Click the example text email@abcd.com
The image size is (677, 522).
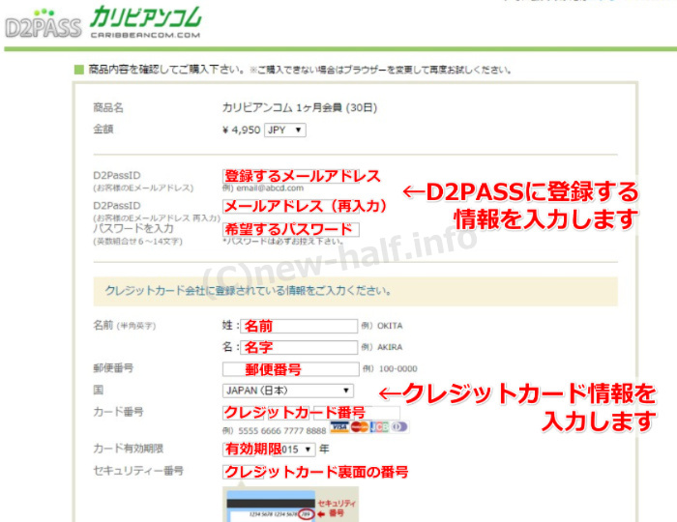tap(270, 188)
